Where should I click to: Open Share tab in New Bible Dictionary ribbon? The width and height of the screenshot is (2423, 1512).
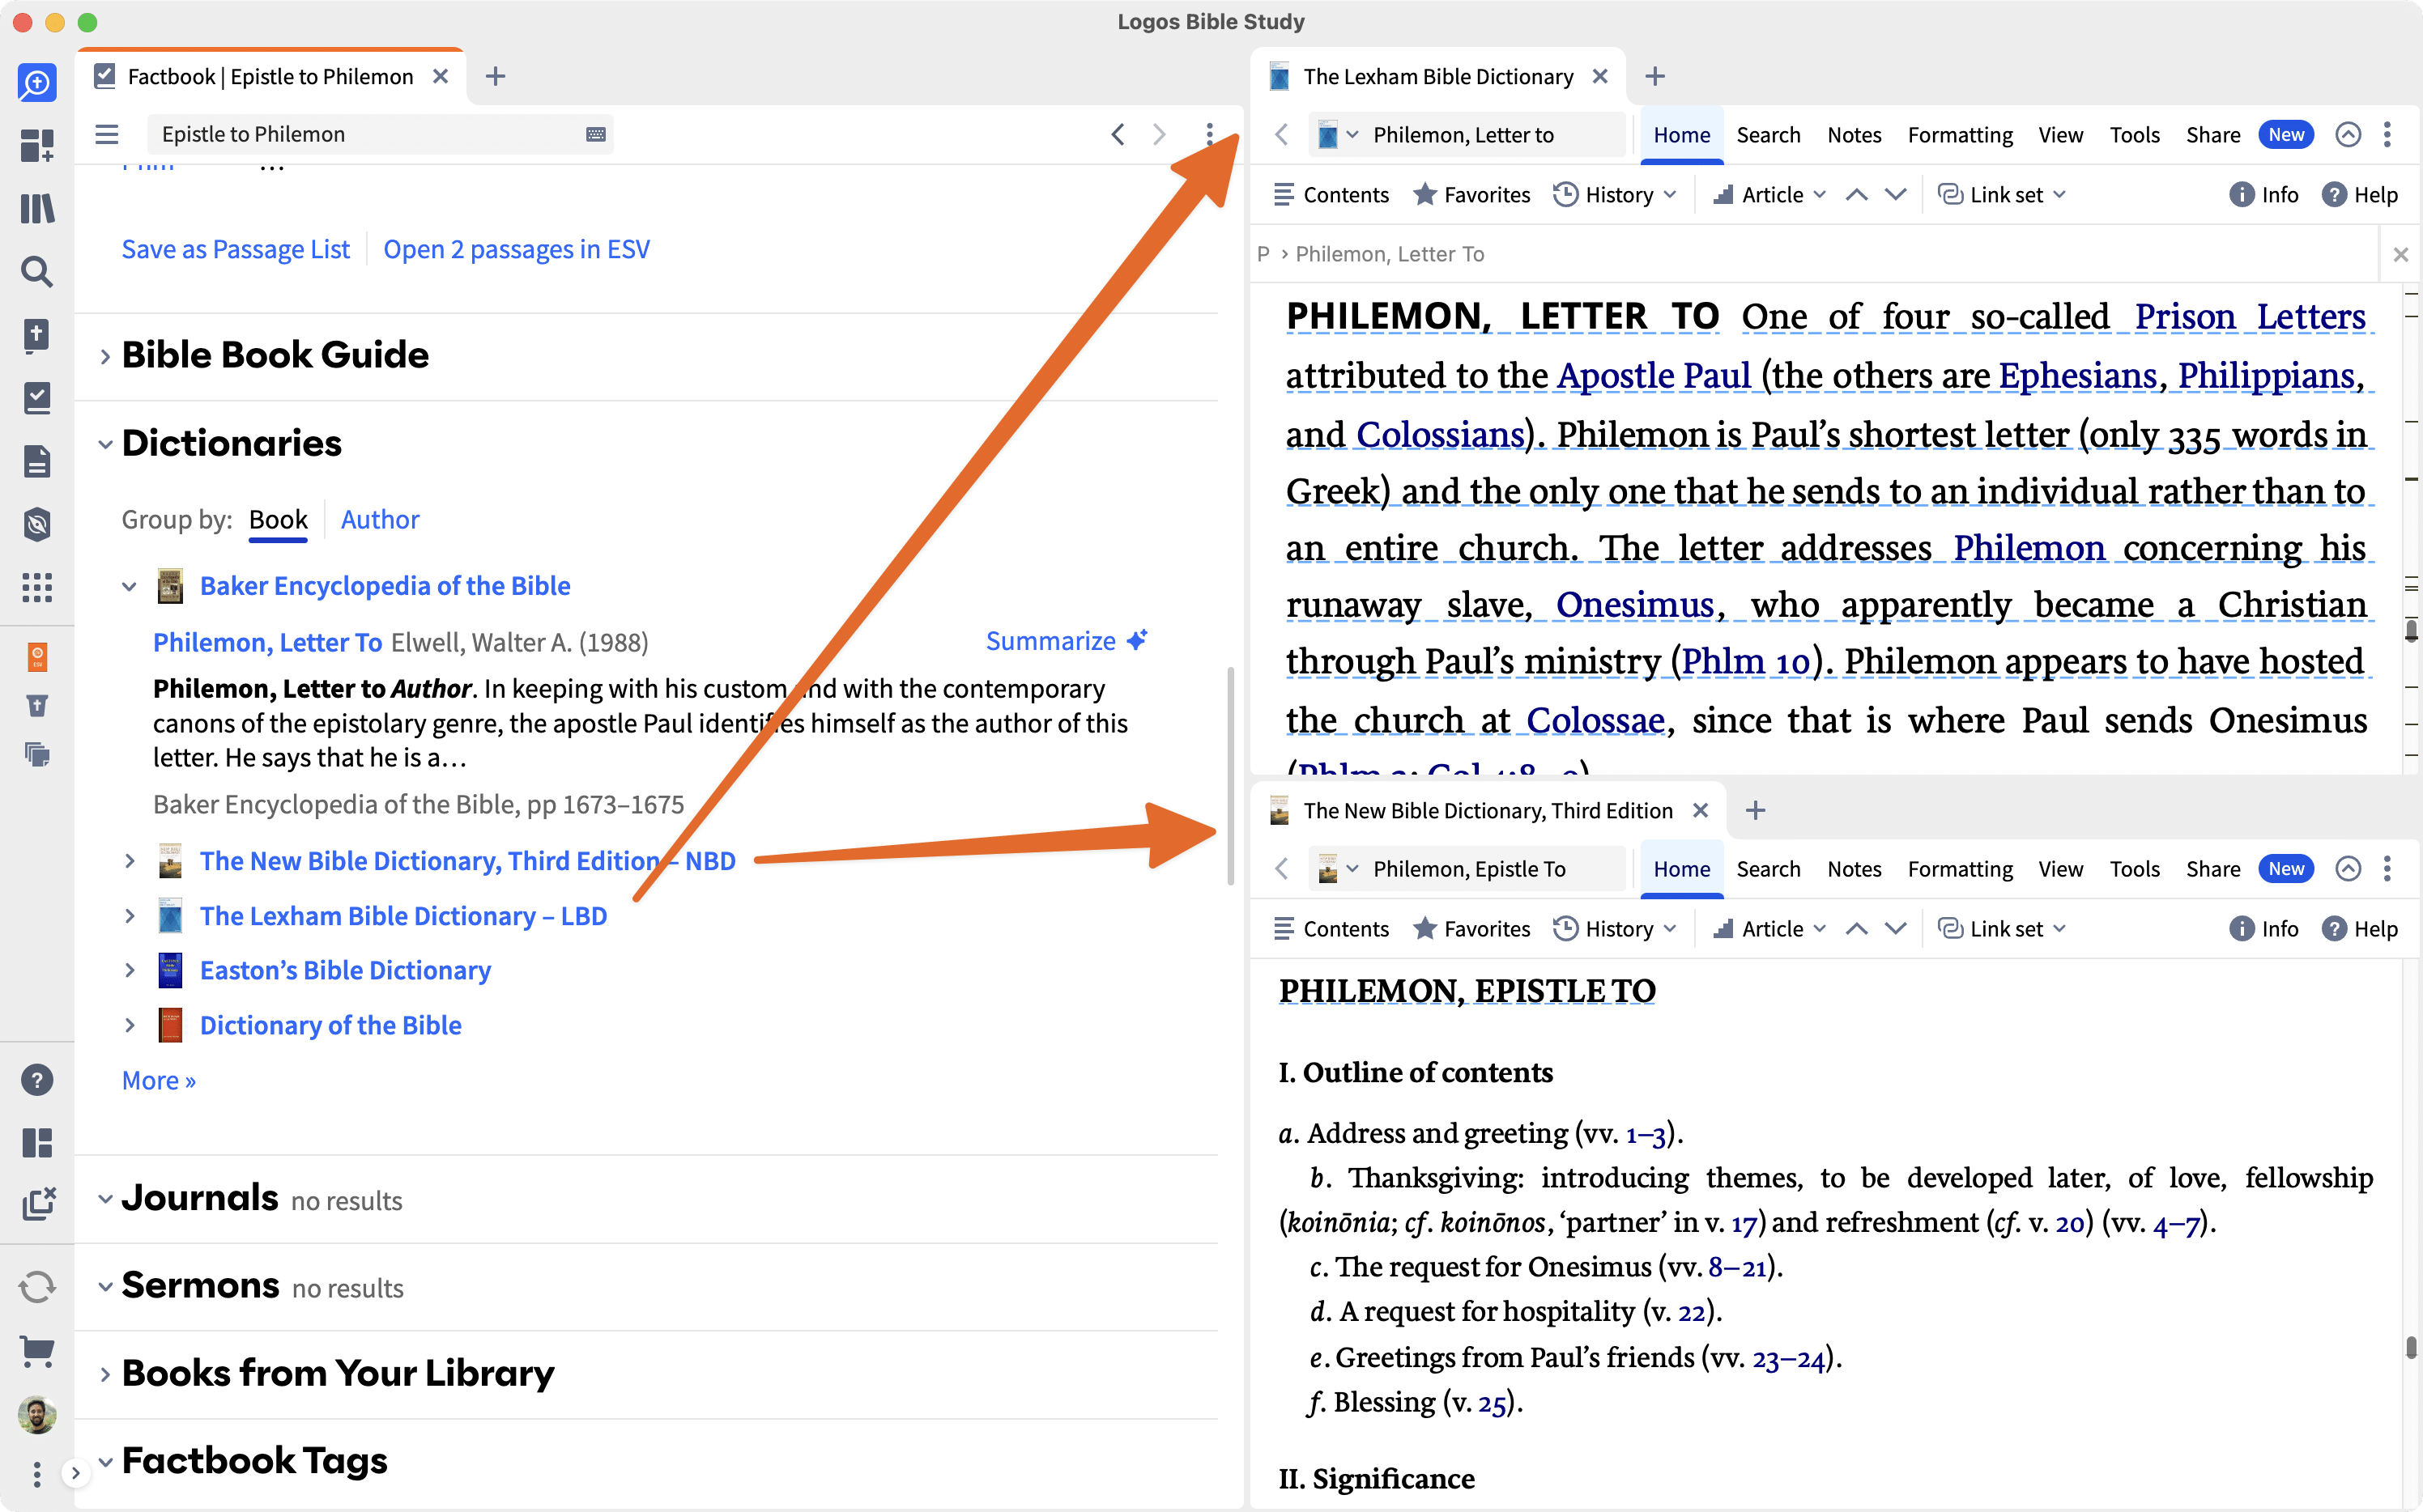coord(2212,869)
